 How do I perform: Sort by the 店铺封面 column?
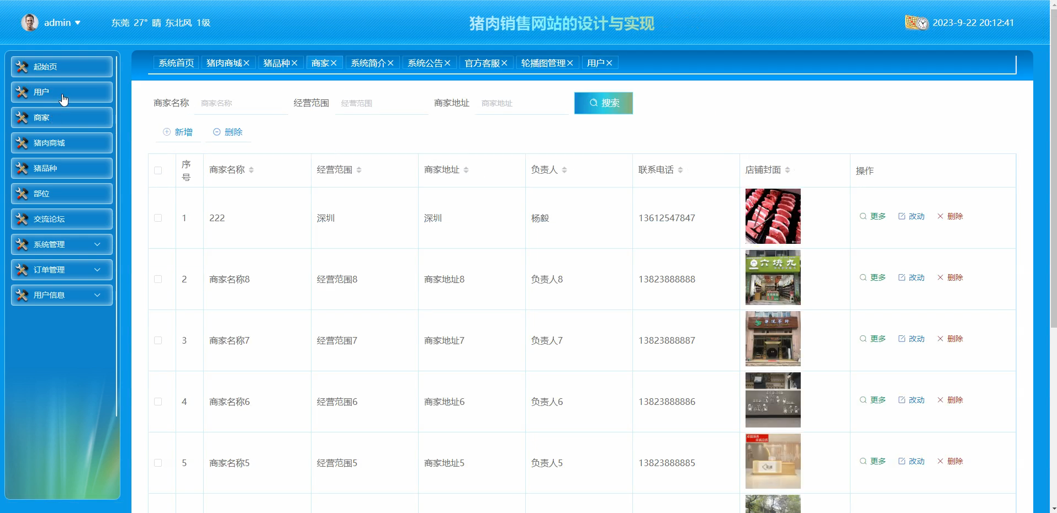[x=788, y=170]
